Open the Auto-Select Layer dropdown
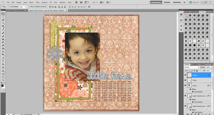 (x=23, y=7)
